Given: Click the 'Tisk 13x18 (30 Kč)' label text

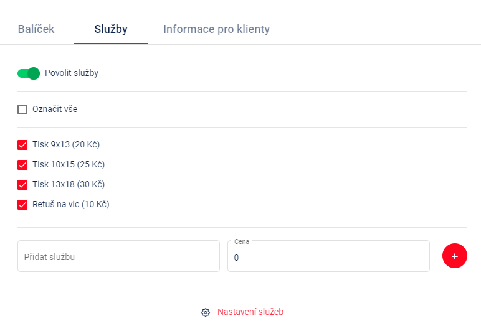Looking at the screenshot, I should click(x=69, y=184).
